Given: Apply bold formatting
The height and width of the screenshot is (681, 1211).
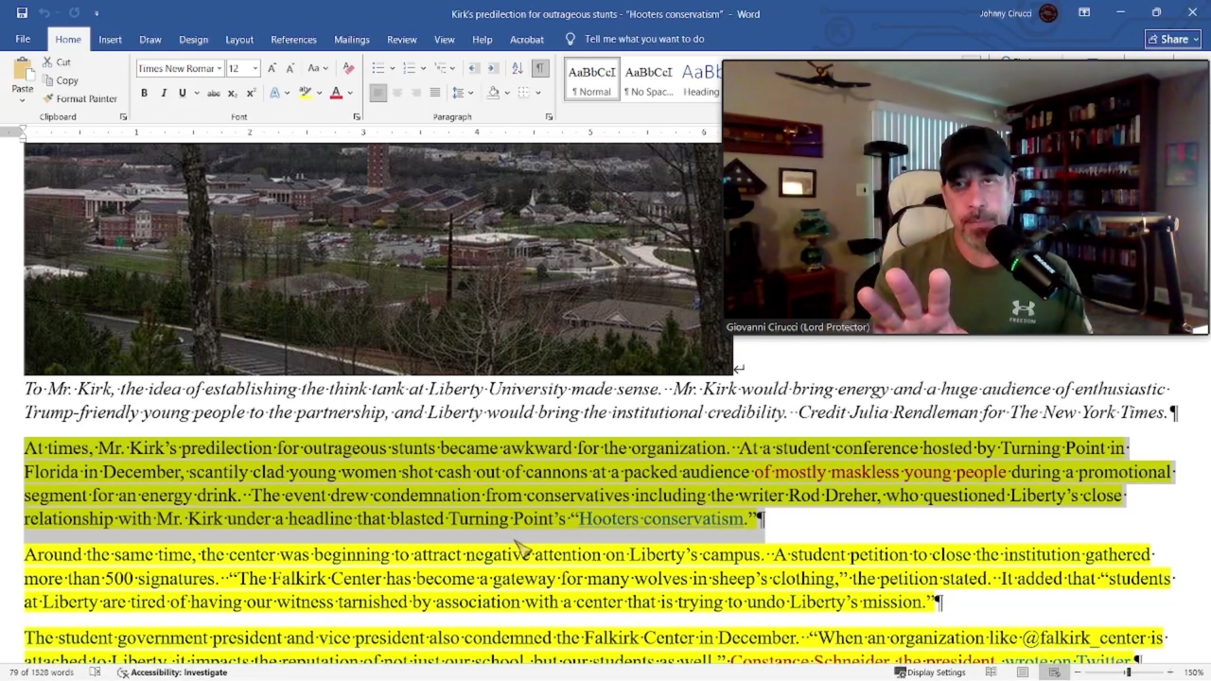Looking at the screenshot, I should coord(144,93).
